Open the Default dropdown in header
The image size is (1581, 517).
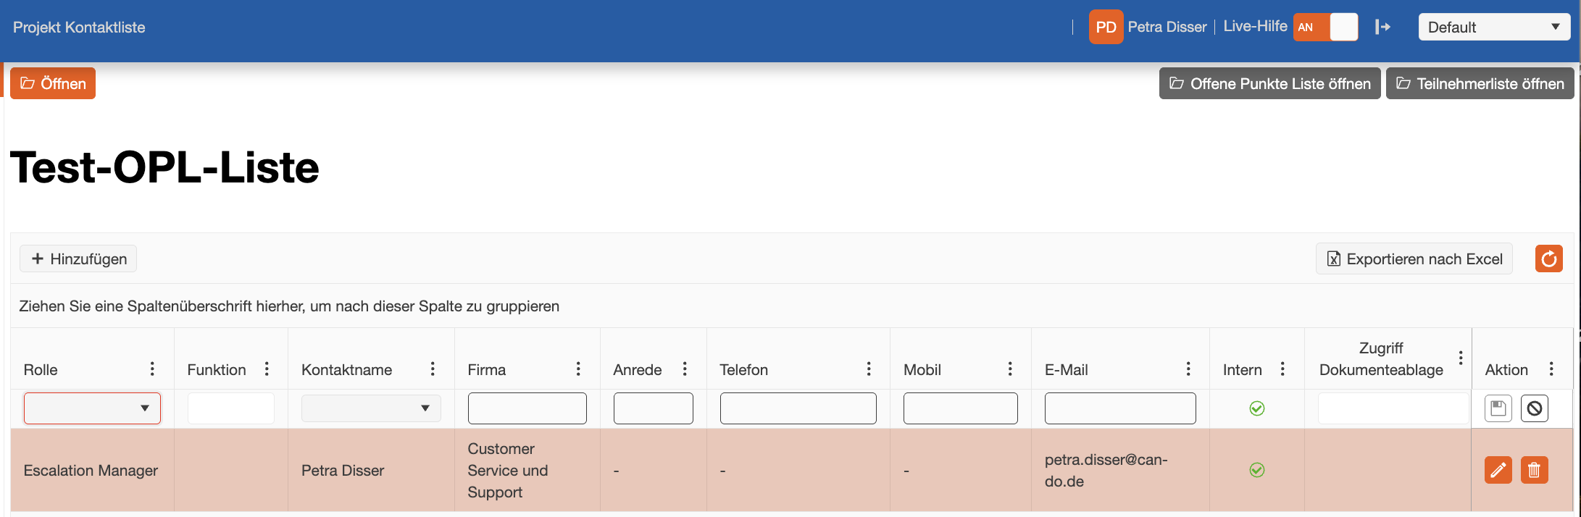click(x=1493, y=27)
